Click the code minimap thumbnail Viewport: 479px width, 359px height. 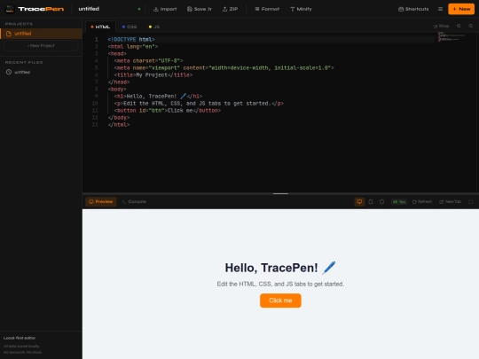tap(452, 36)
